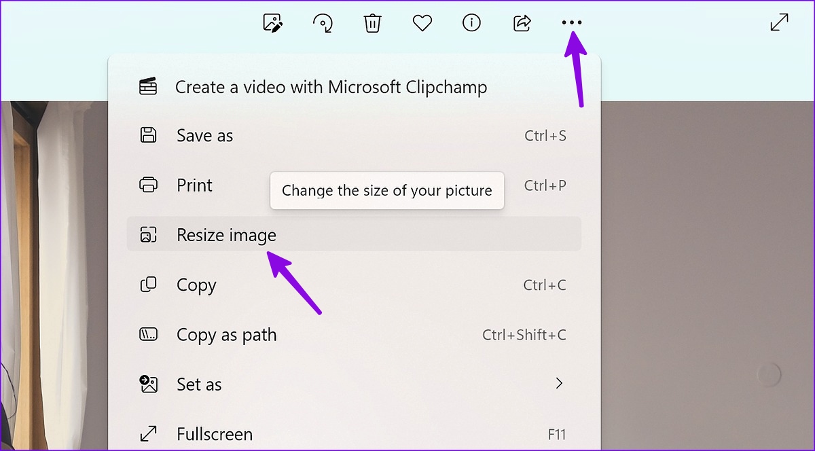This screenshot has height=451, width=815.
Task: Mark the photo as favorite with the heart
Action: click(422, 22)
